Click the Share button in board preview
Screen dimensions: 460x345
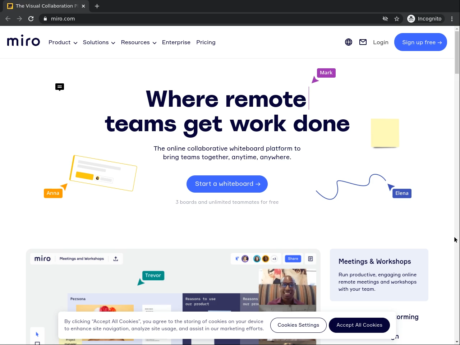[293, 259]
